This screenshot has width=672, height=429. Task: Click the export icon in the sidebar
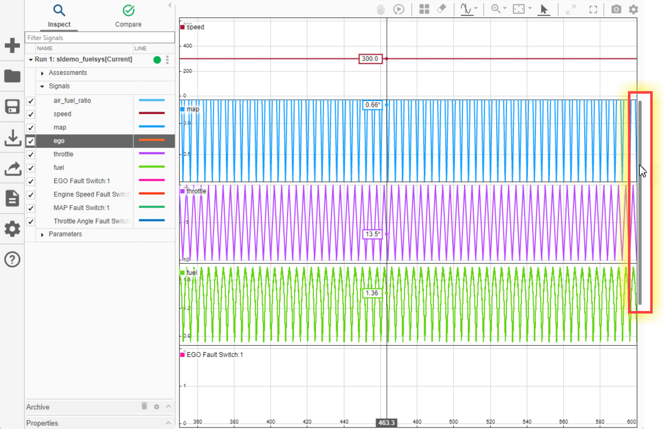(12, 169)
